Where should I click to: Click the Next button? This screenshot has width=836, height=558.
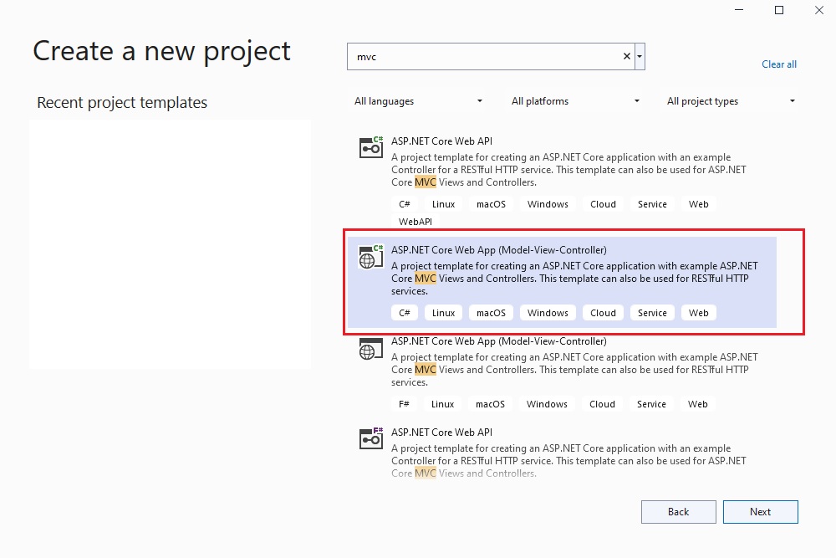tap(760, 512)
